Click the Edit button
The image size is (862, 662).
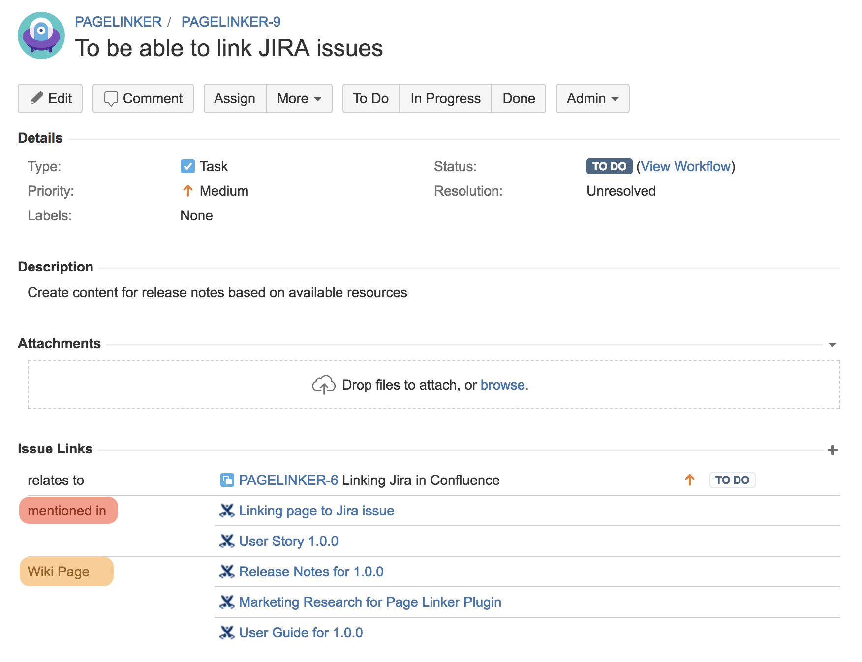(x=50, y=98)
